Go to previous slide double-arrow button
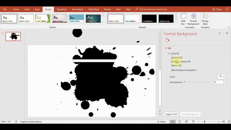Viewport: 231px width, 130px height. [160, 111]
